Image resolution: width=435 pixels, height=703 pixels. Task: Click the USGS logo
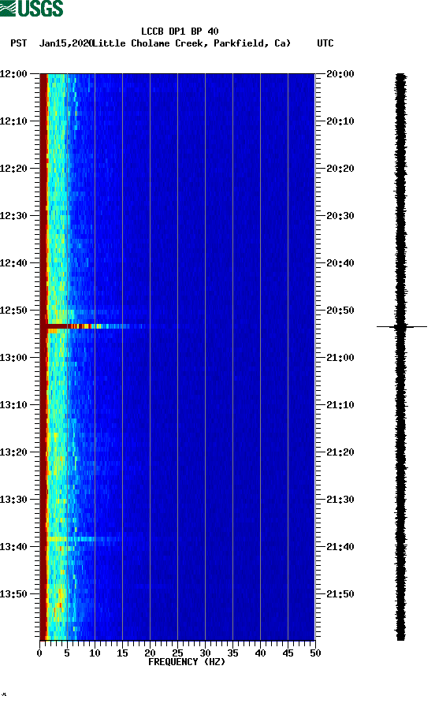[32, 8]
